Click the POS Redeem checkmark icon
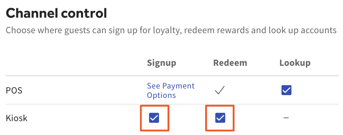 coord(220,91)
